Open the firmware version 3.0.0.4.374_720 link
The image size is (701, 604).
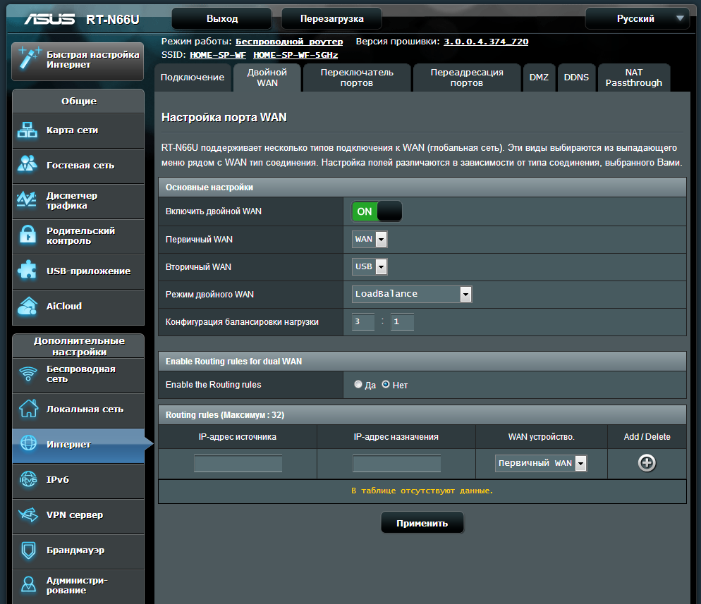[486, 42]
